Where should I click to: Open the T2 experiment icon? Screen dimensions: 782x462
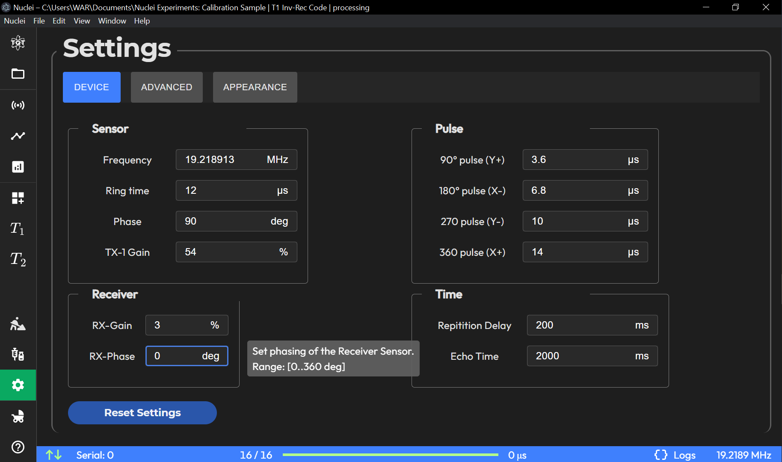pos(18,259)
